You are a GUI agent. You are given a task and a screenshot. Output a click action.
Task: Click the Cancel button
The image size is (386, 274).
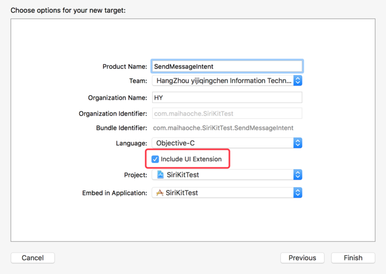33,258
